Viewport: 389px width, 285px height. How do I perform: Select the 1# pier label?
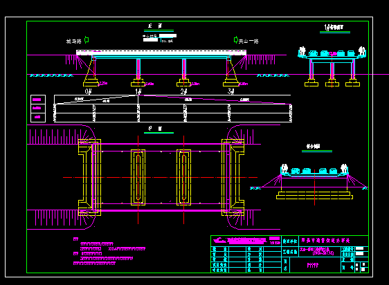point(138,91)
